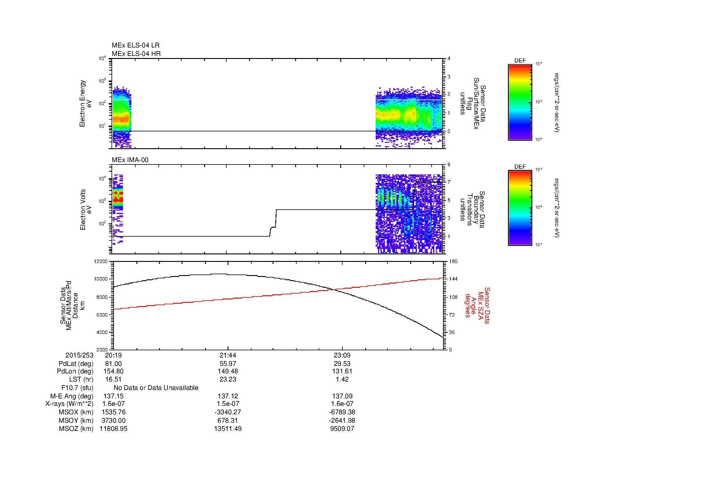Click the PdLon value 149.48
Viewport: 703px width, 497px height.
pos(228,371)
